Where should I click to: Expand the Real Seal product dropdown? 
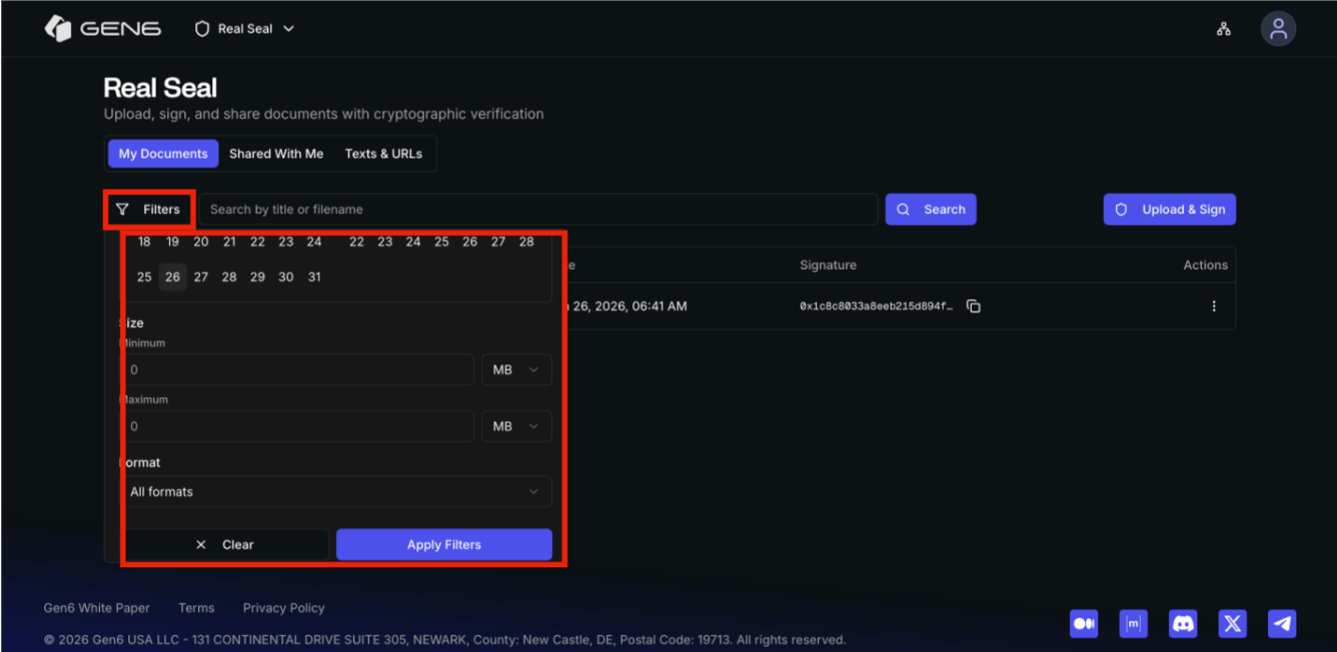point(244,29)
